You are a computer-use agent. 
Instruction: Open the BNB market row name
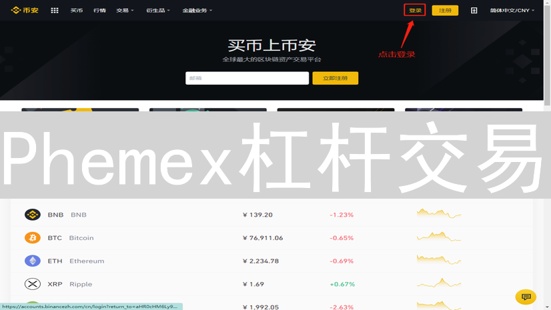[x=67, y=215]
